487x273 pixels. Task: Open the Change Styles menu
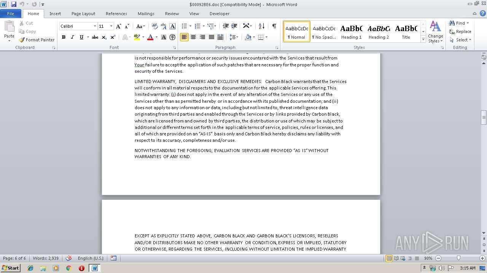(x=435, y=32)
